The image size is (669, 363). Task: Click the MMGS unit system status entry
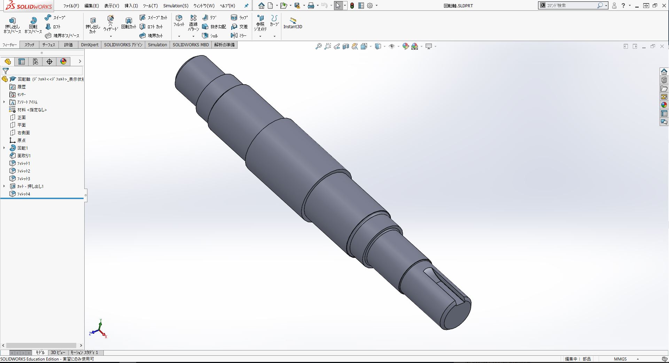pos(620,359)
